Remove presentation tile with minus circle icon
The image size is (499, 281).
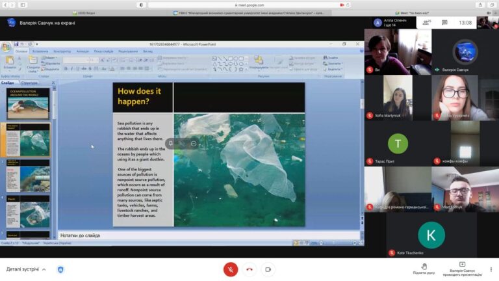[x=194, y=144]
